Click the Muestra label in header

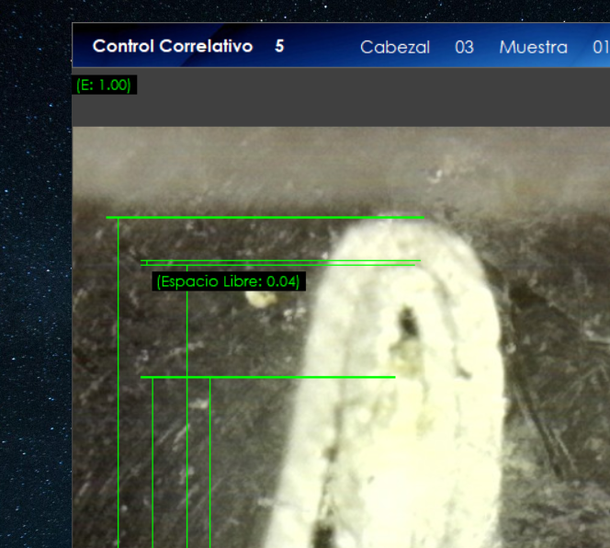pos(533,47)
